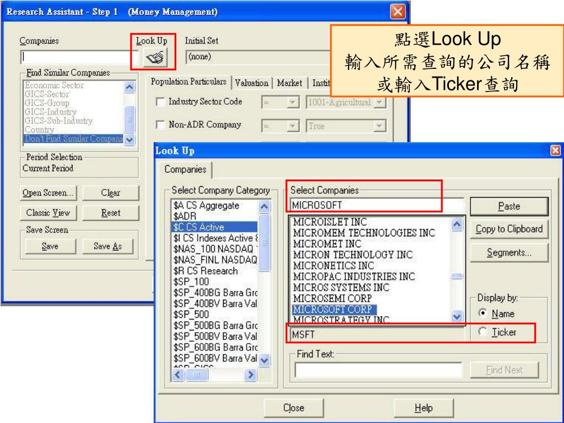Check the Industry Sector Code checkbox
The width and height of the screenshot is (564, 423).
coord(160,102)
